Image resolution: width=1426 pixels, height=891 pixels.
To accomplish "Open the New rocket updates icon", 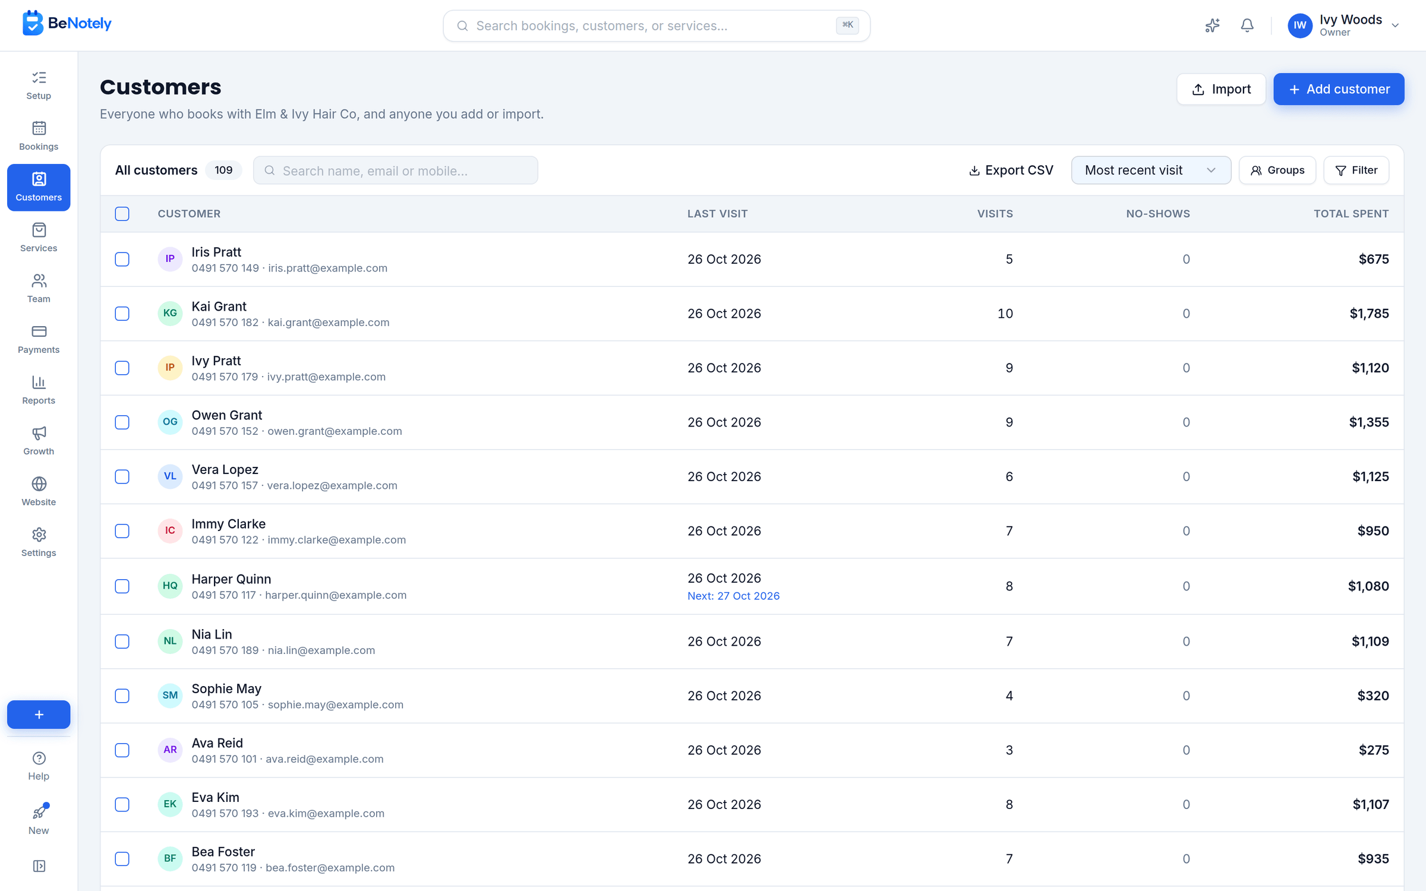I will point(39,820).
